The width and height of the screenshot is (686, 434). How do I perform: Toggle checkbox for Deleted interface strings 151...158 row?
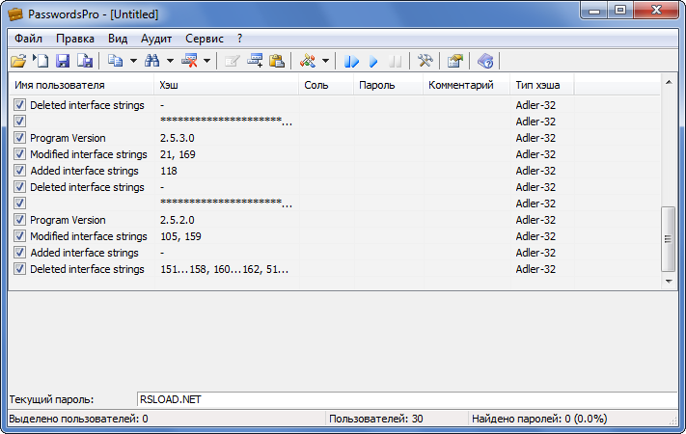point(19,269)
